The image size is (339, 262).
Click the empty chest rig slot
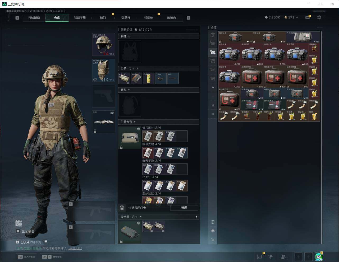130,52
